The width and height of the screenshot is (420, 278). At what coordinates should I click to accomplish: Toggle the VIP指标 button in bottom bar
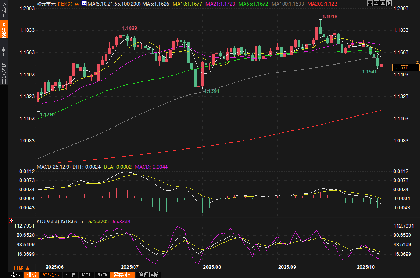coord(51,275)
